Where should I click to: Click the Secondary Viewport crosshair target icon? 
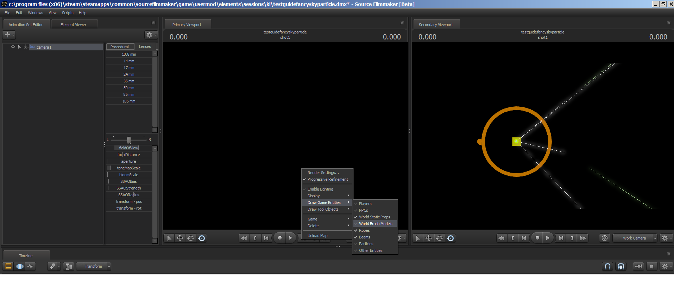[x=604, y=238]
